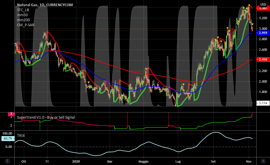Click the 0.00 TRIX axis label
The height and width of the screenshot is (165, 270).
(9, 147)
